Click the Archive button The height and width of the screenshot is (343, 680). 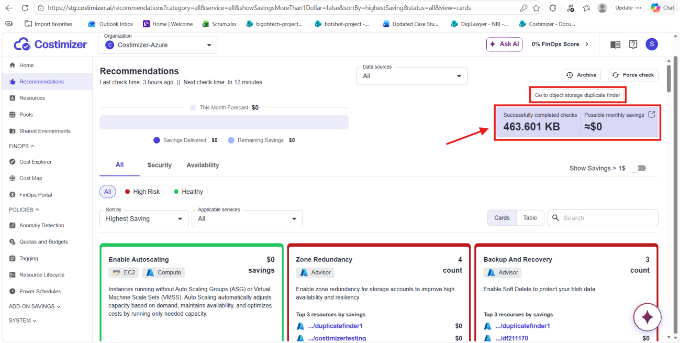tap(581, 75)
